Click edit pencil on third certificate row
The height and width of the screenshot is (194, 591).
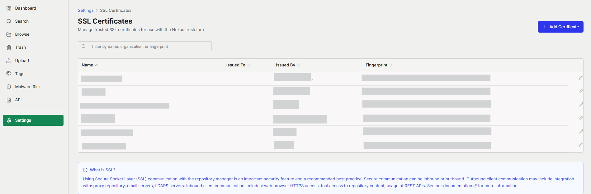tap(581, 105)
